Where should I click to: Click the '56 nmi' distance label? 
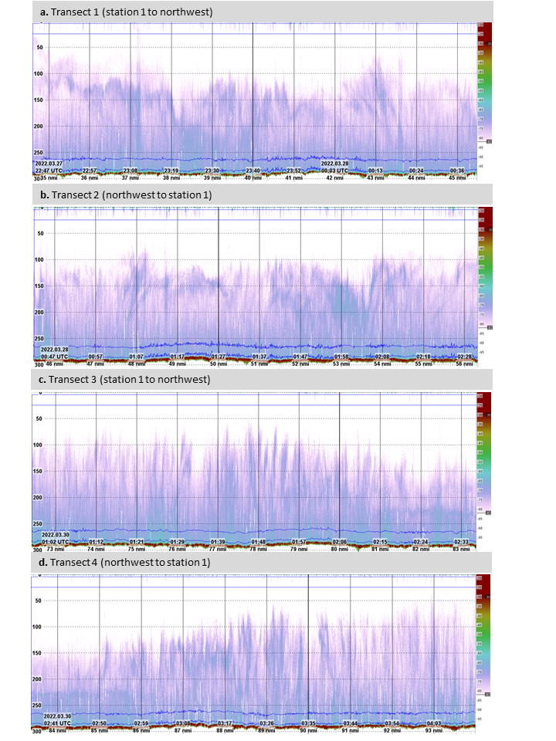pos(464,364)
